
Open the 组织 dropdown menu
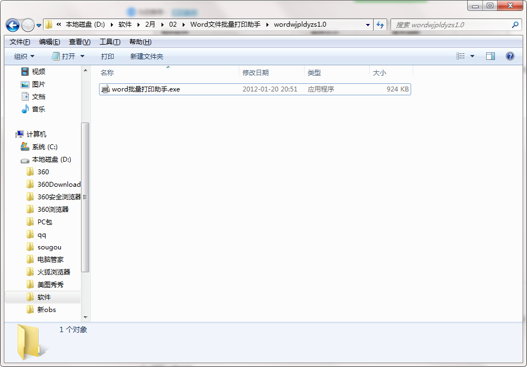pos(24,56)
